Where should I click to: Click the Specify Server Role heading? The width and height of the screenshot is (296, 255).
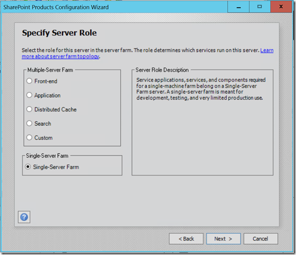[59, 33]
